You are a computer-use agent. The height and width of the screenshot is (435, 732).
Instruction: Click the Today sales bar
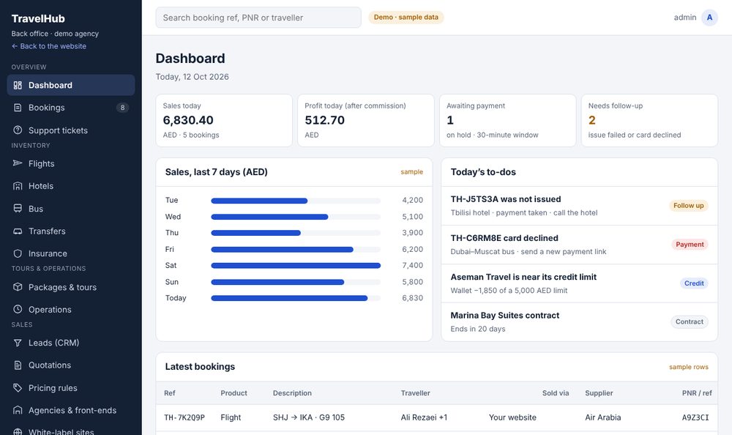click(x=289, y=298)
